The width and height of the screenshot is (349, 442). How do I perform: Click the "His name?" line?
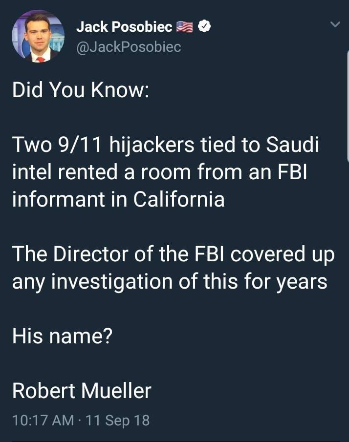click(x=62, y=336)
